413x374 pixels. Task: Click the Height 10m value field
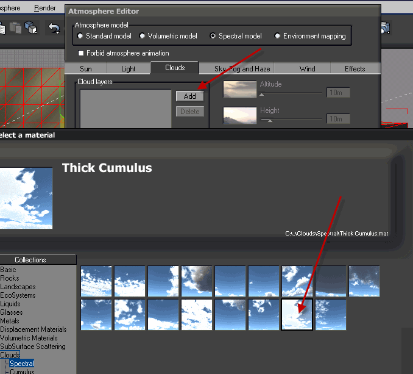coord(338,119)
